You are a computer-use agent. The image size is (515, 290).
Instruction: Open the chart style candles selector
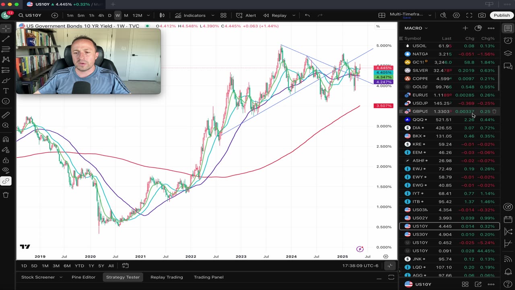pyautogui.click(x=162, y=15)
